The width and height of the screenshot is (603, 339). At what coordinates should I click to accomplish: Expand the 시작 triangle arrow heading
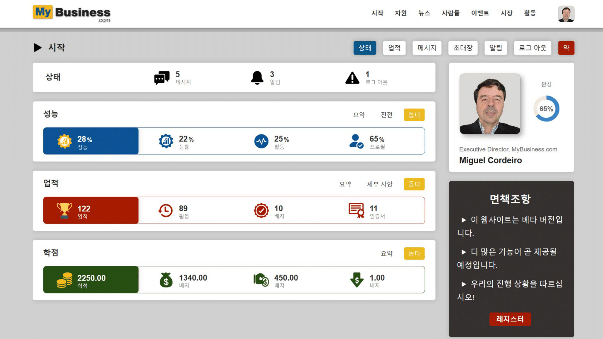tap(38, 48)
